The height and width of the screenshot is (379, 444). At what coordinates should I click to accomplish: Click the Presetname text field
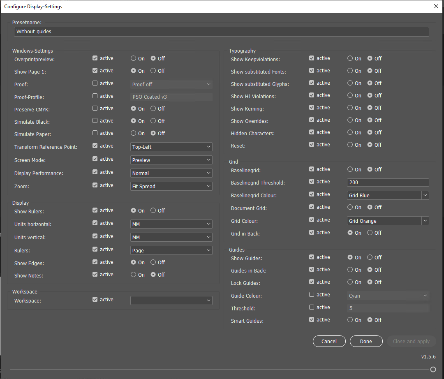click(x=221, y=32)
